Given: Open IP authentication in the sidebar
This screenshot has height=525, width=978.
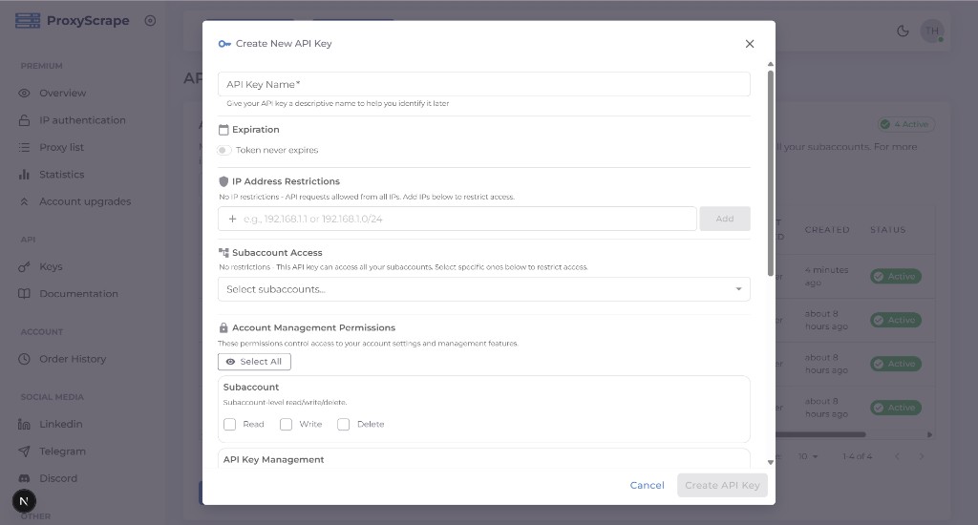Looking at the screenshot, I should [x=83, y=120].
